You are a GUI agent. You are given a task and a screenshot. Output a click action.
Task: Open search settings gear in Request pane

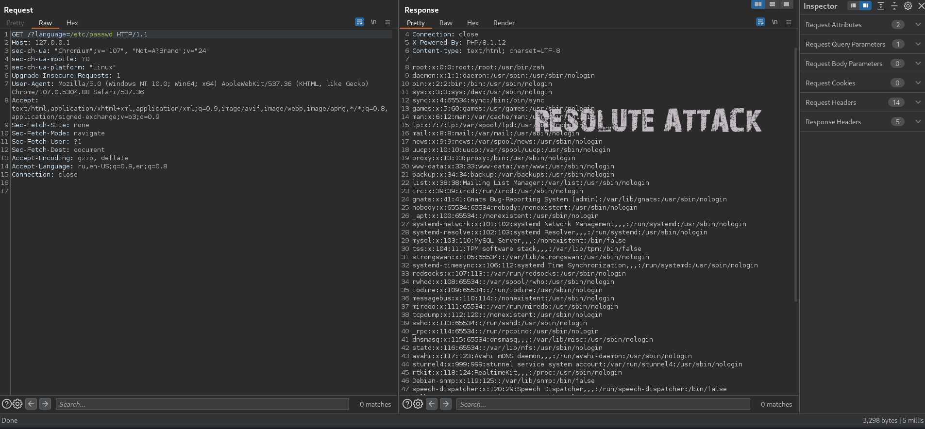17,404
